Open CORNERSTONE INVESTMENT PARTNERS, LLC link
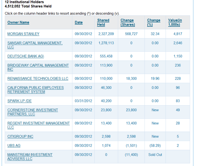This screenshot has width=197, height=166. click(32, 112)
